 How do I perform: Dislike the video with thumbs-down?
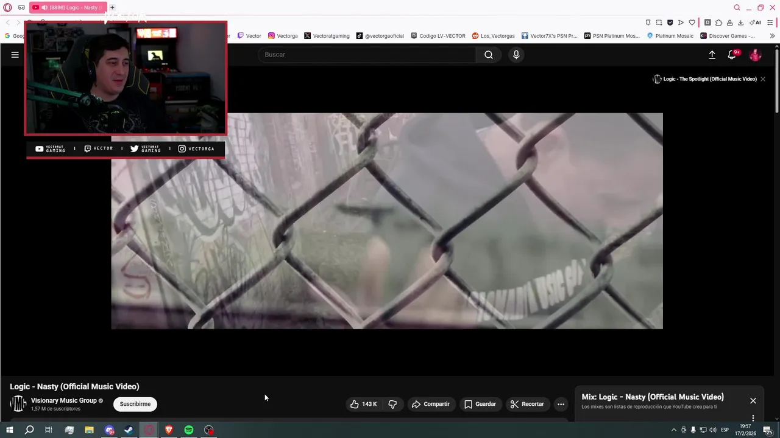392,404
